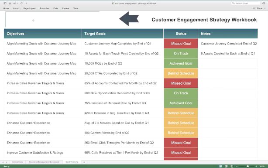Select Missed Goal status for Email Click-Throughs row

click(x=181, y=143)
